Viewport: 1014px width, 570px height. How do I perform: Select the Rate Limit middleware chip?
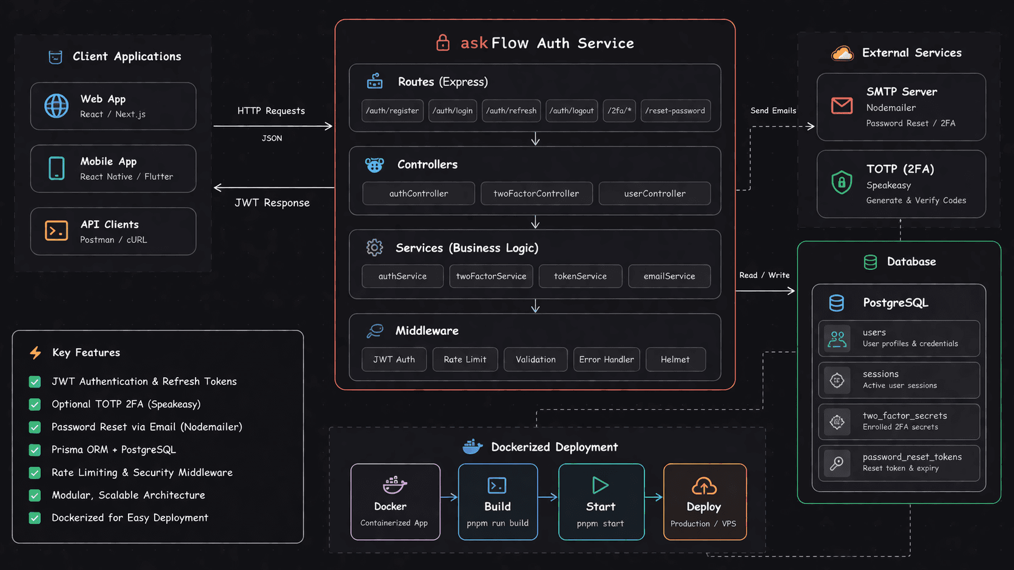465,360
